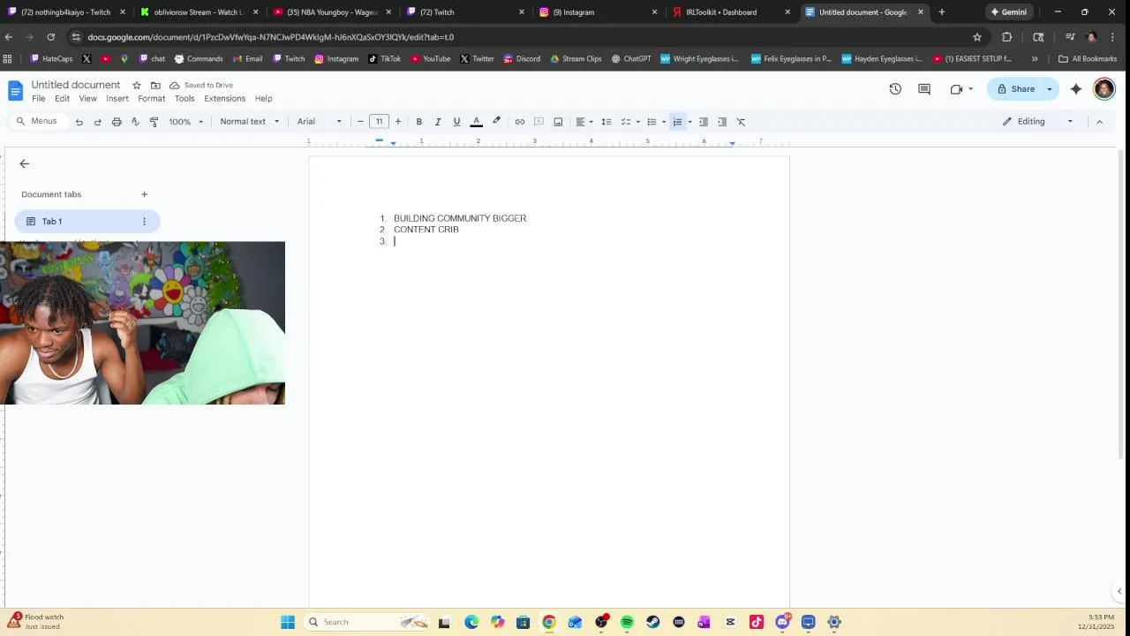Image resolution: width=1130 pixels, height=636 pixels.
Task: Activate the Paint format tool
Action: [x=154, y=122]
